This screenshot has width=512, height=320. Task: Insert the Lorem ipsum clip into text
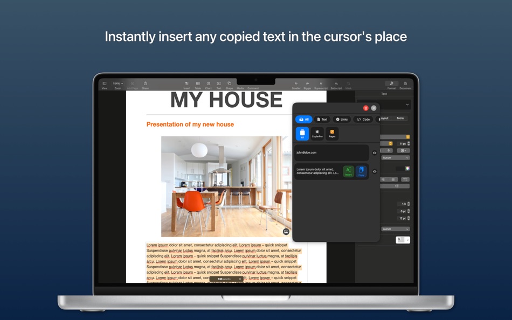click(349, 171)
